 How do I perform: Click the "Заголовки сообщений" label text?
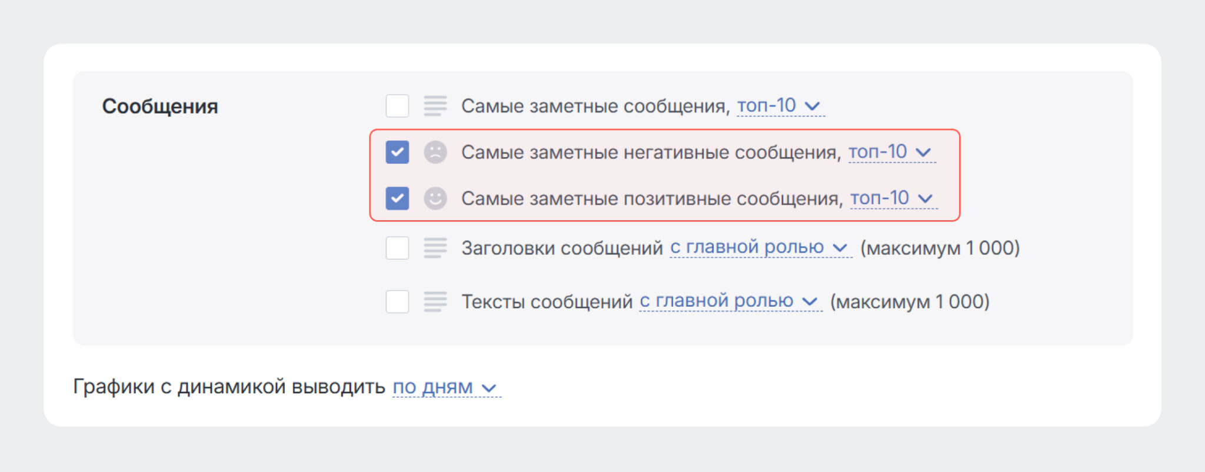(562, 248)
